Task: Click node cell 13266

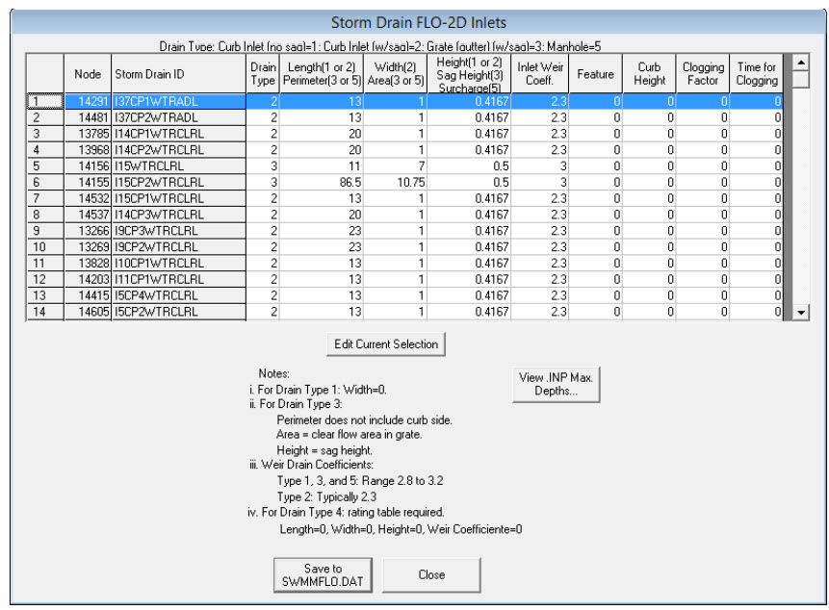Action: coord(88,230)
